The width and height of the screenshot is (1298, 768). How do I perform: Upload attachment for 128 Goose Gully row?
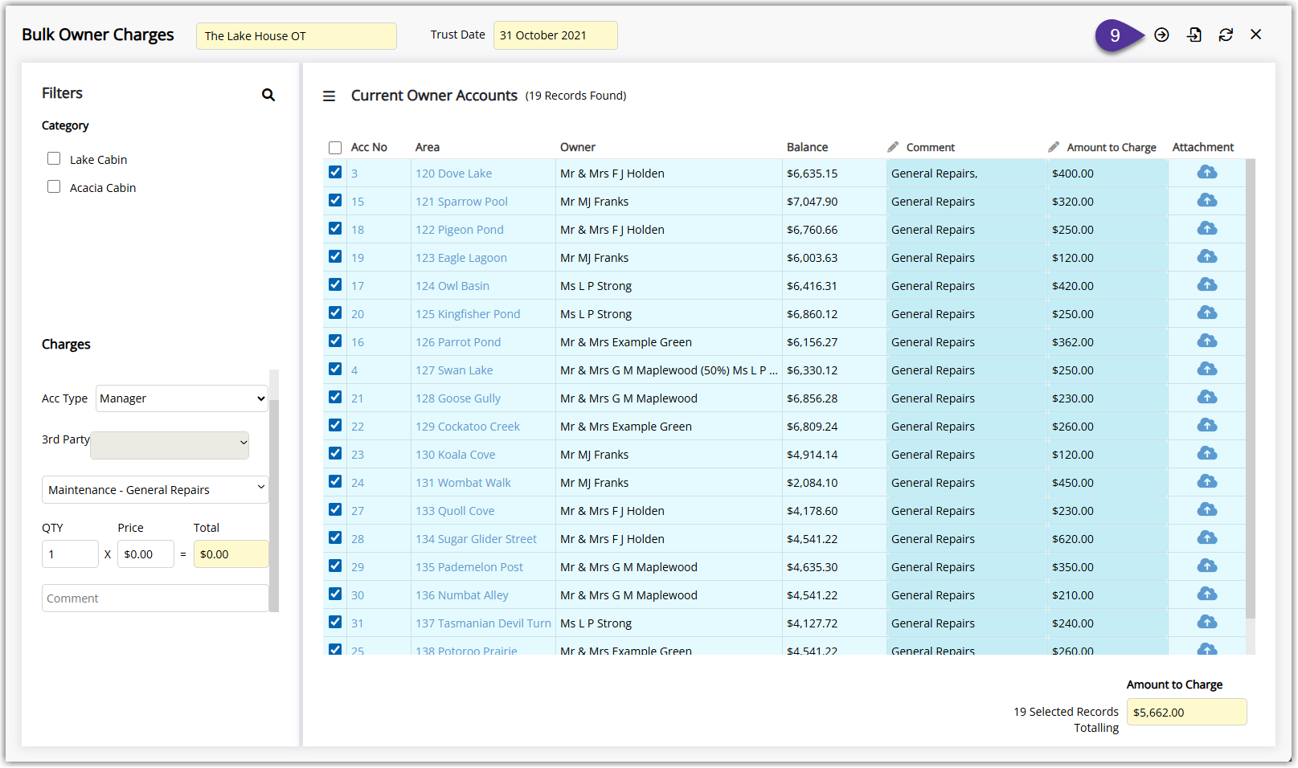point(1206,397)
